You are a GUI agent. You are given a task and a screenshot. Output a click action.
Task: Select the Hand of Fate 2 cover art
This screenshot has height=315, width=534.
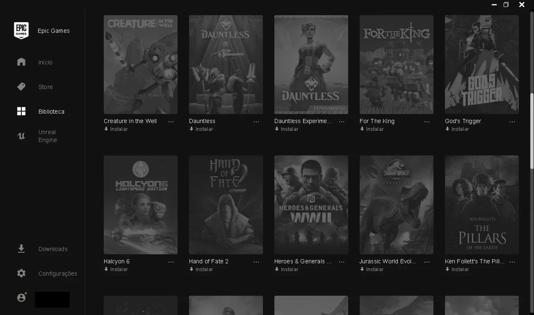[226, 205]
